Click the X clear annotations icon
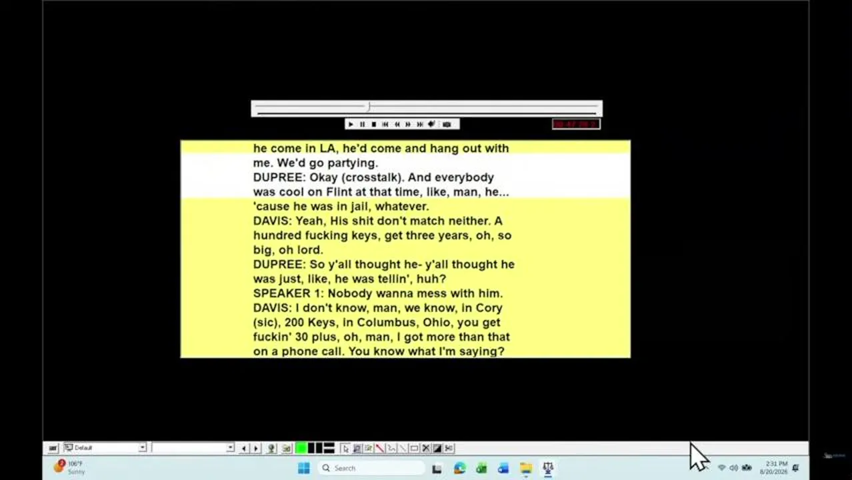 [425, 448]
